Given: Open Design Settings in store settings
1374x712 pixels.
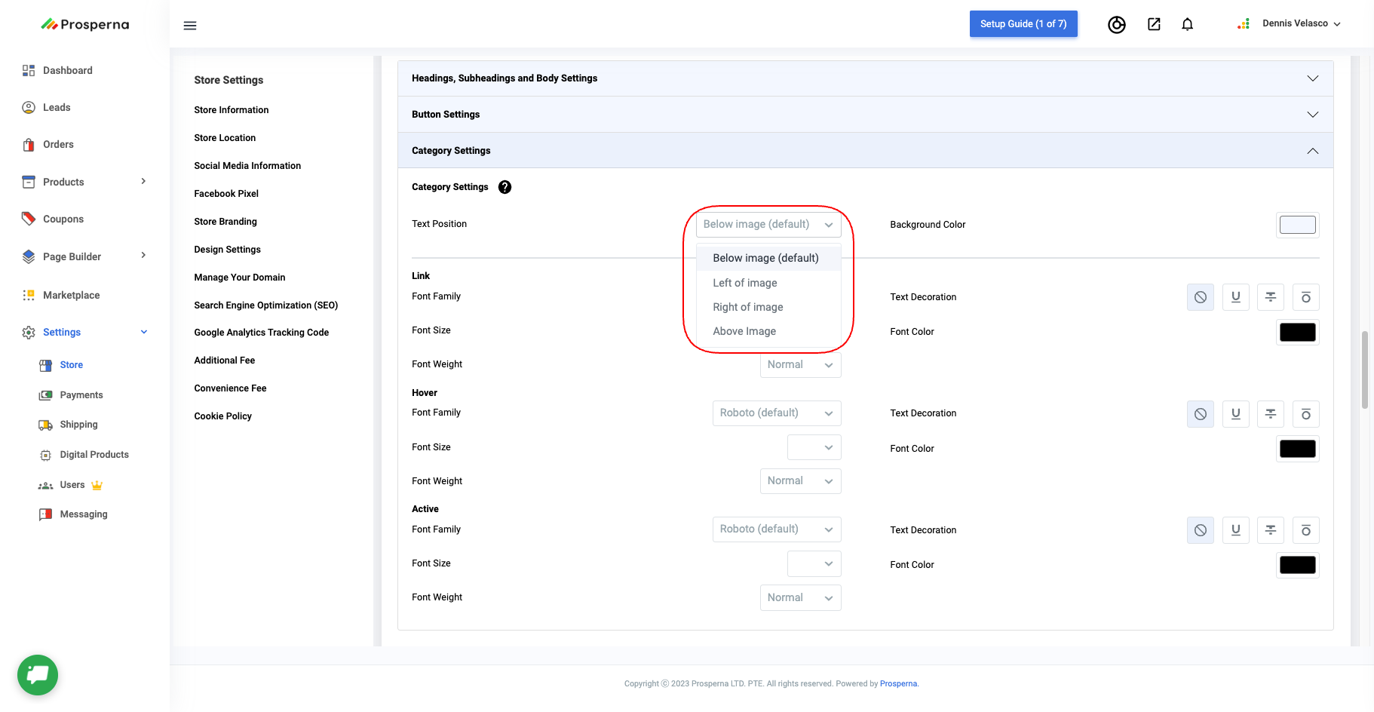Looking at the screenshot, I should [227, 250].
